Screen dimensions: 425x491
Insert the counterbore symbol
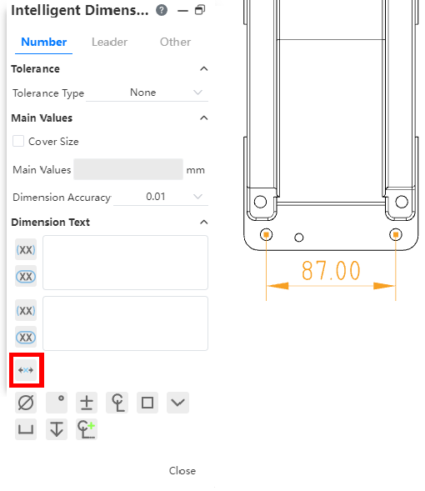(x=26, y=429)
